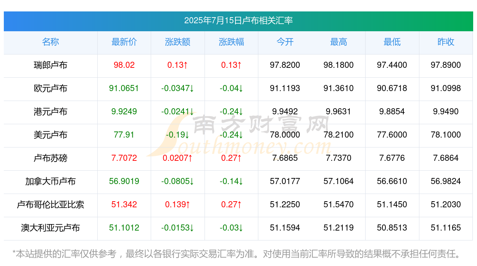477x266 pixels.
Task: Click the high value 51.2119
Action: (338, 228)
